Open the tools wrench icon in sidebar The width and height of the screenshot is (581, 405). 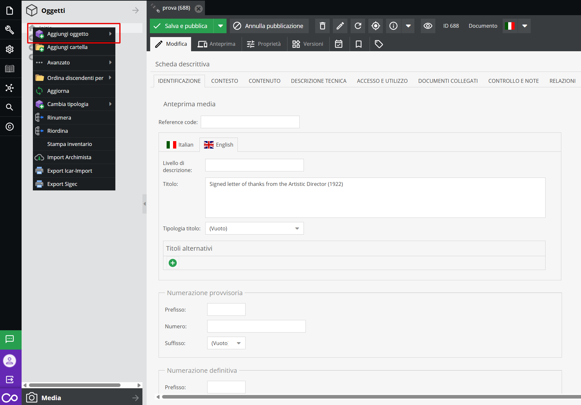point(10,30)
